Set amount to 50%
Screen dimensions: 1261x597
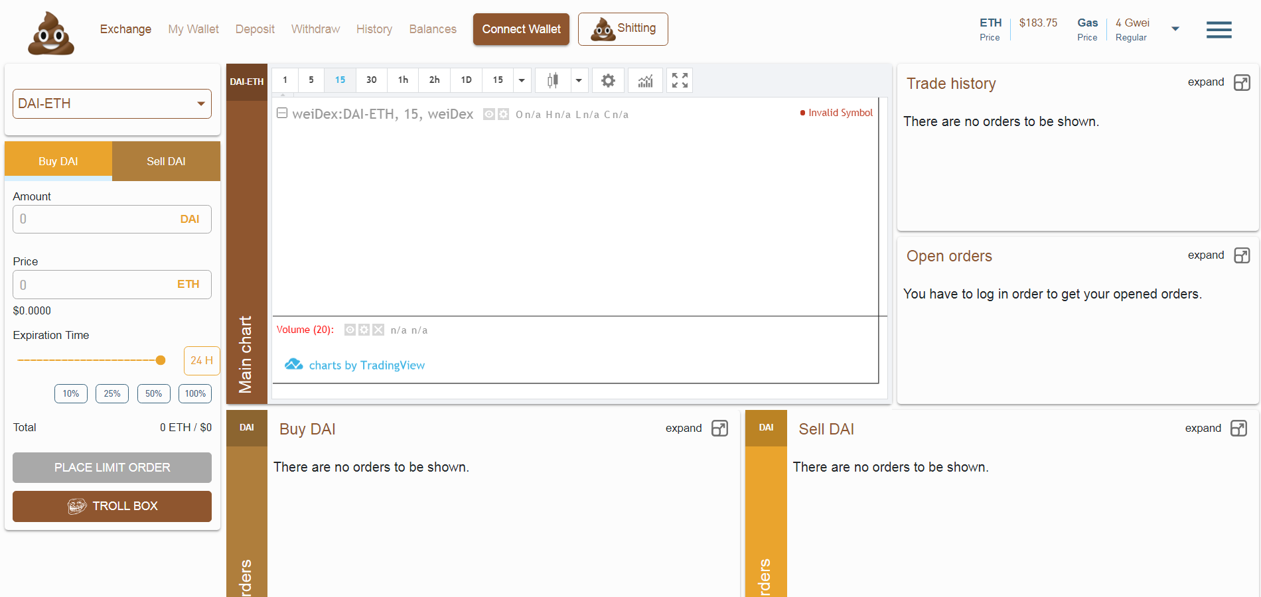154,393
